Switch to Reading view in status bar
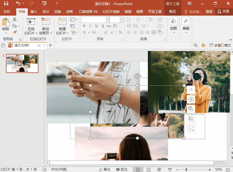 pyautogui.click(x=159, y=169)
